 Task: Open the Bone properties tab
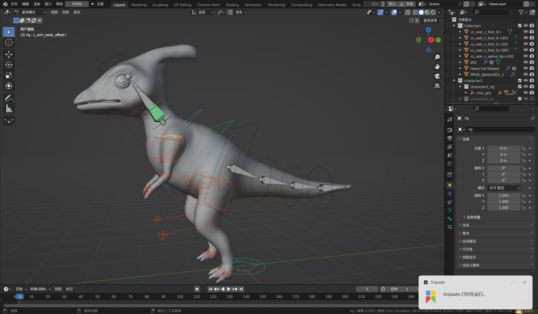pyautogui.click(x=450, y=218)
